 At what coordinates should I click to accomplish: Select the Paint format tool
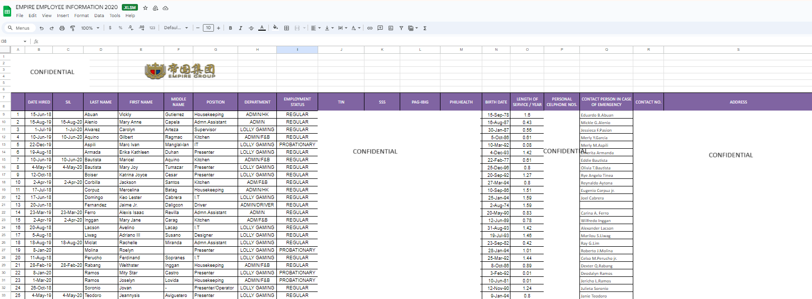pyautogui.click(x=72, y=28)
